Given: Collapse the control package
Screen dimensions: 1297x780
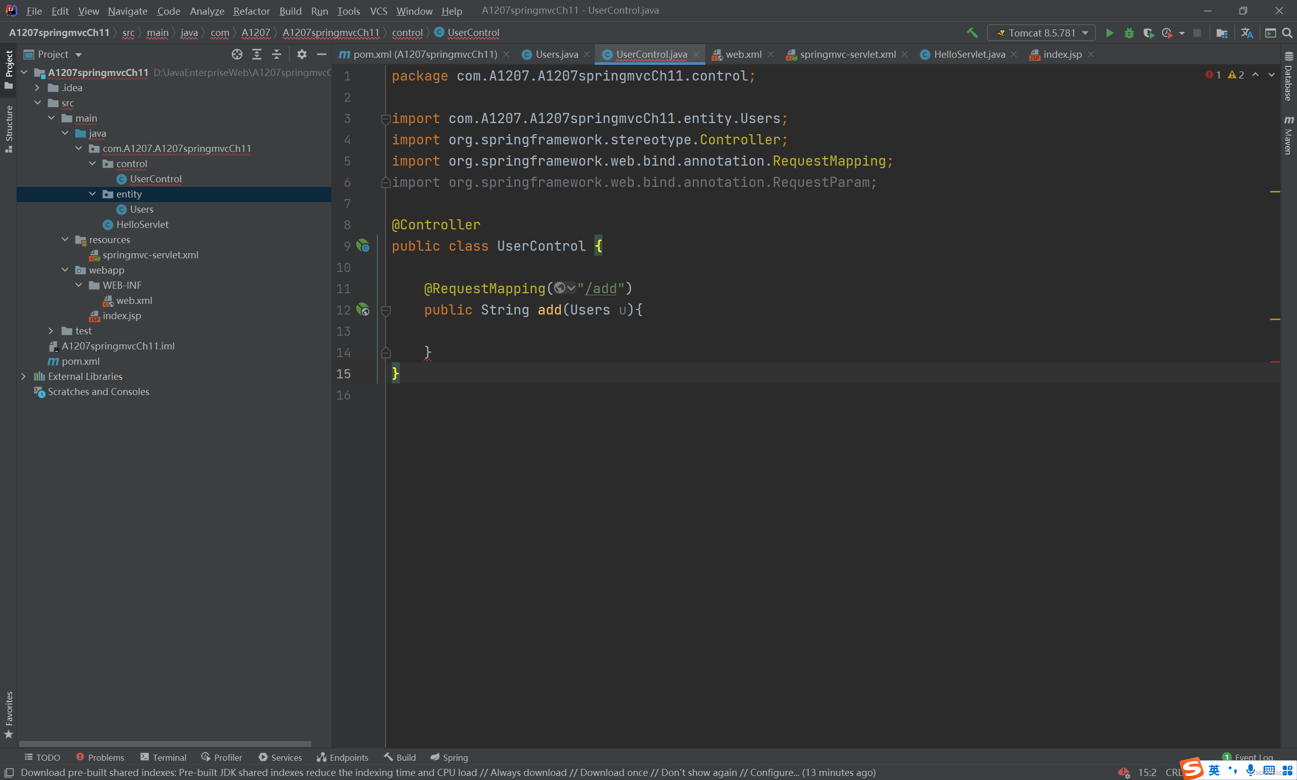Looking at the screenshot, I should 93,164.
